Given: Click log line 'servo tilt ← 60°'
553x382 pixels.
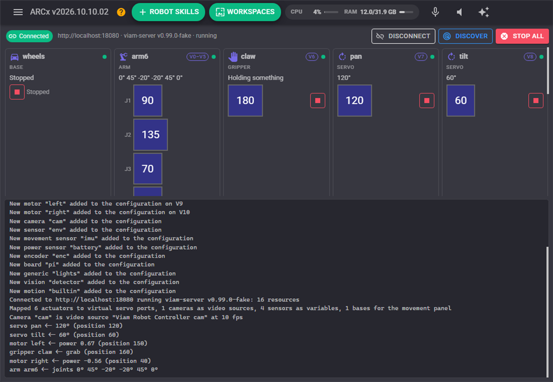Looking at the screenshot, I should (64, 335).
